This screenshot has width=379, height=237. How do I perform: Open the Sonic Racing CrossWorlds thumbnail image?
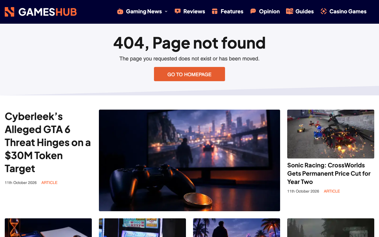pyautogui.click(x=331, y=134)
